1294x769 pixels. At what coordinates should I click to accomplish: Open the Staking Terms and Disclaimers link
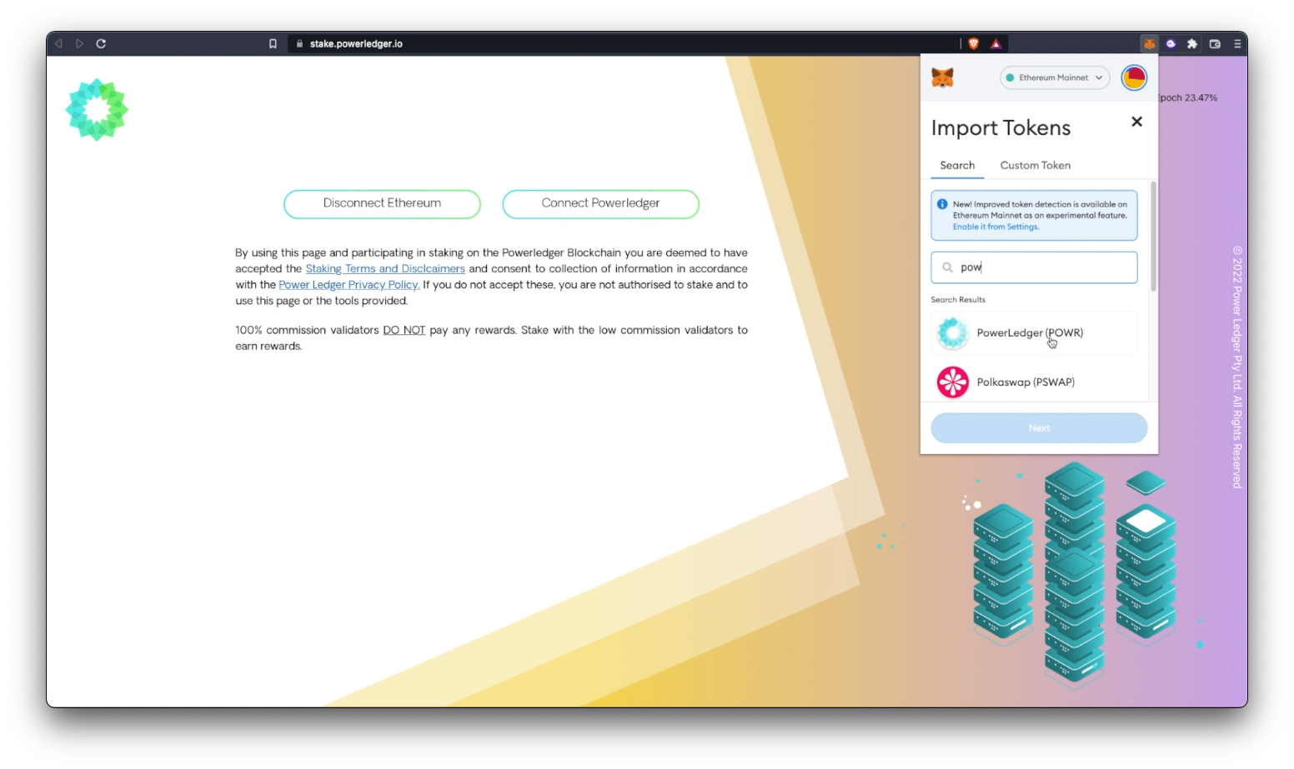(385, 268)
